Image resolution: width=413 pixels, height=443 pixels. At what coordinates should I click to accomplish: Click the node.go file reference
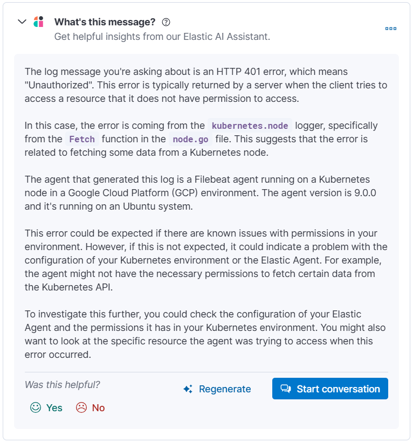click(x=190, y=139)
